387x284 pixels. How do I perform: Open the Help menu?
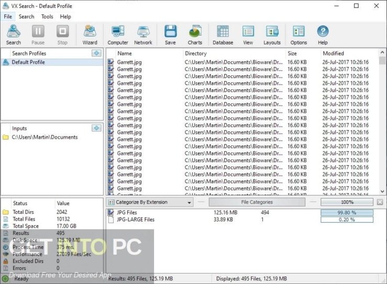coord(65,17)
